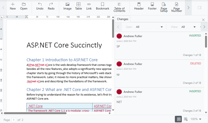Click 'Changes 2 of 18' label

click(x=192, y=83)
